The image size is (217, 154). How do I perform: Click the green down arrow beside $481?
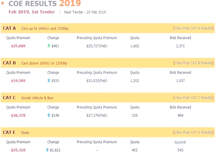[49, 46]
